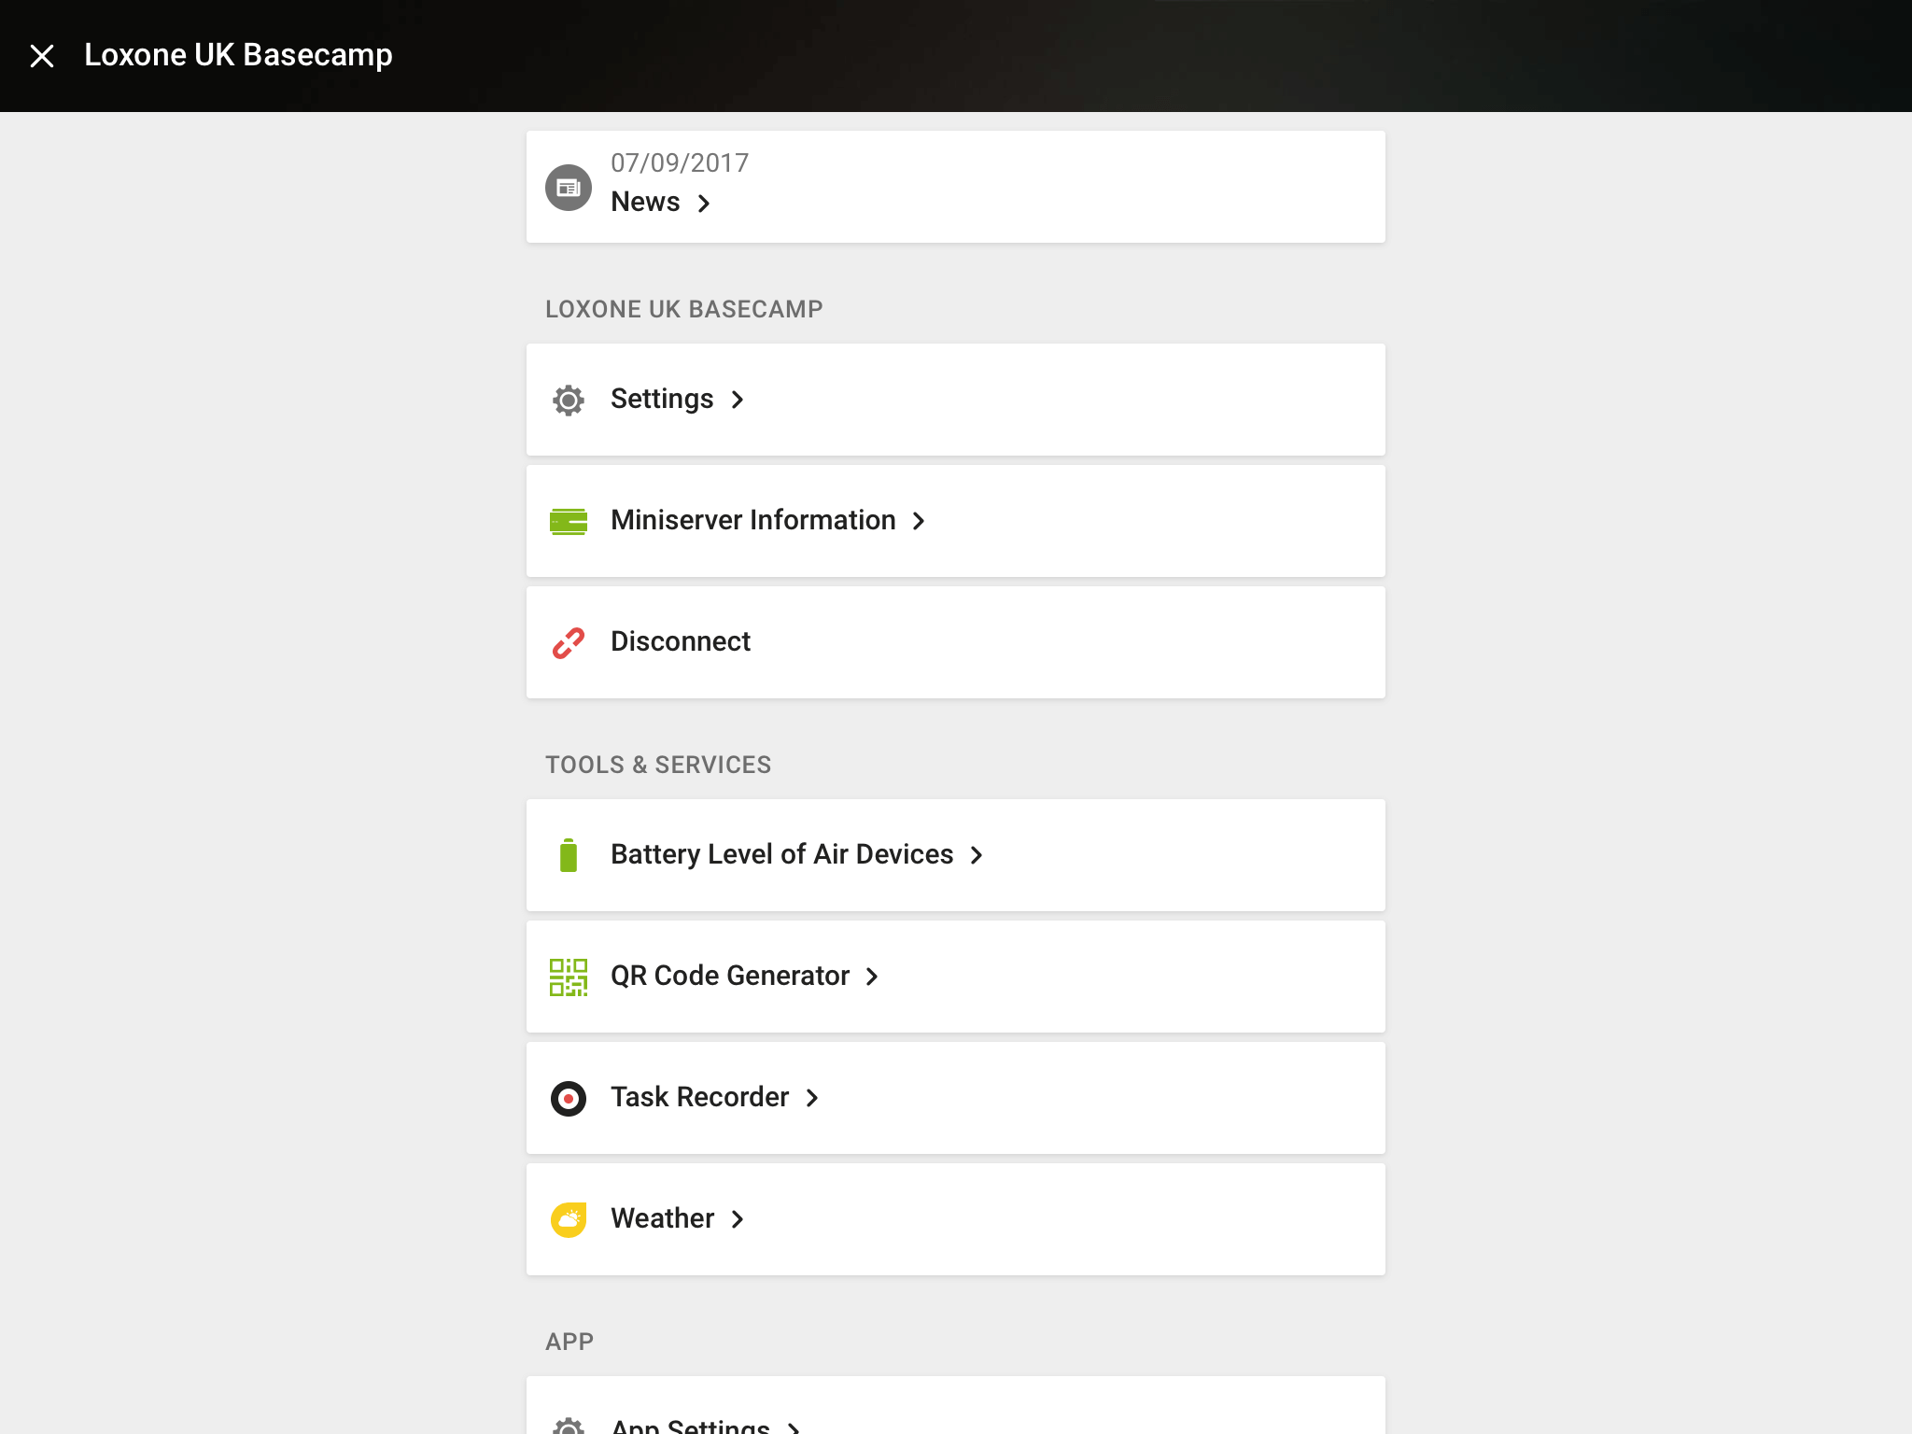Viewport: 1912px width, 1434px height.
Task: Open the QR Code Generator
Action: pos(955,977)
